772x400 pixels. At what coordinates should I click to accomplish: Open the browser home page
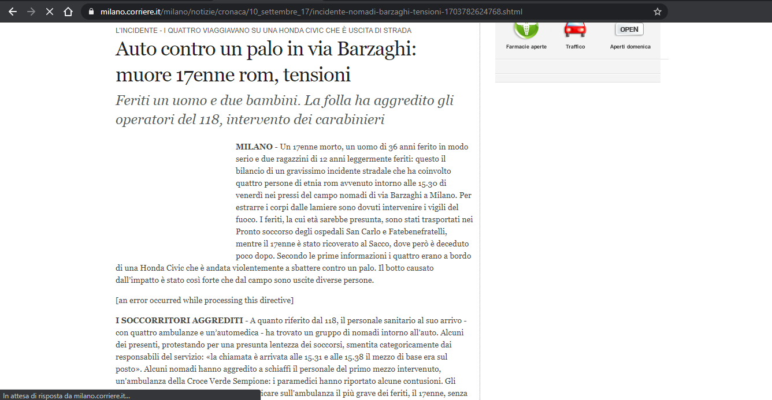[x=68, y=12]
